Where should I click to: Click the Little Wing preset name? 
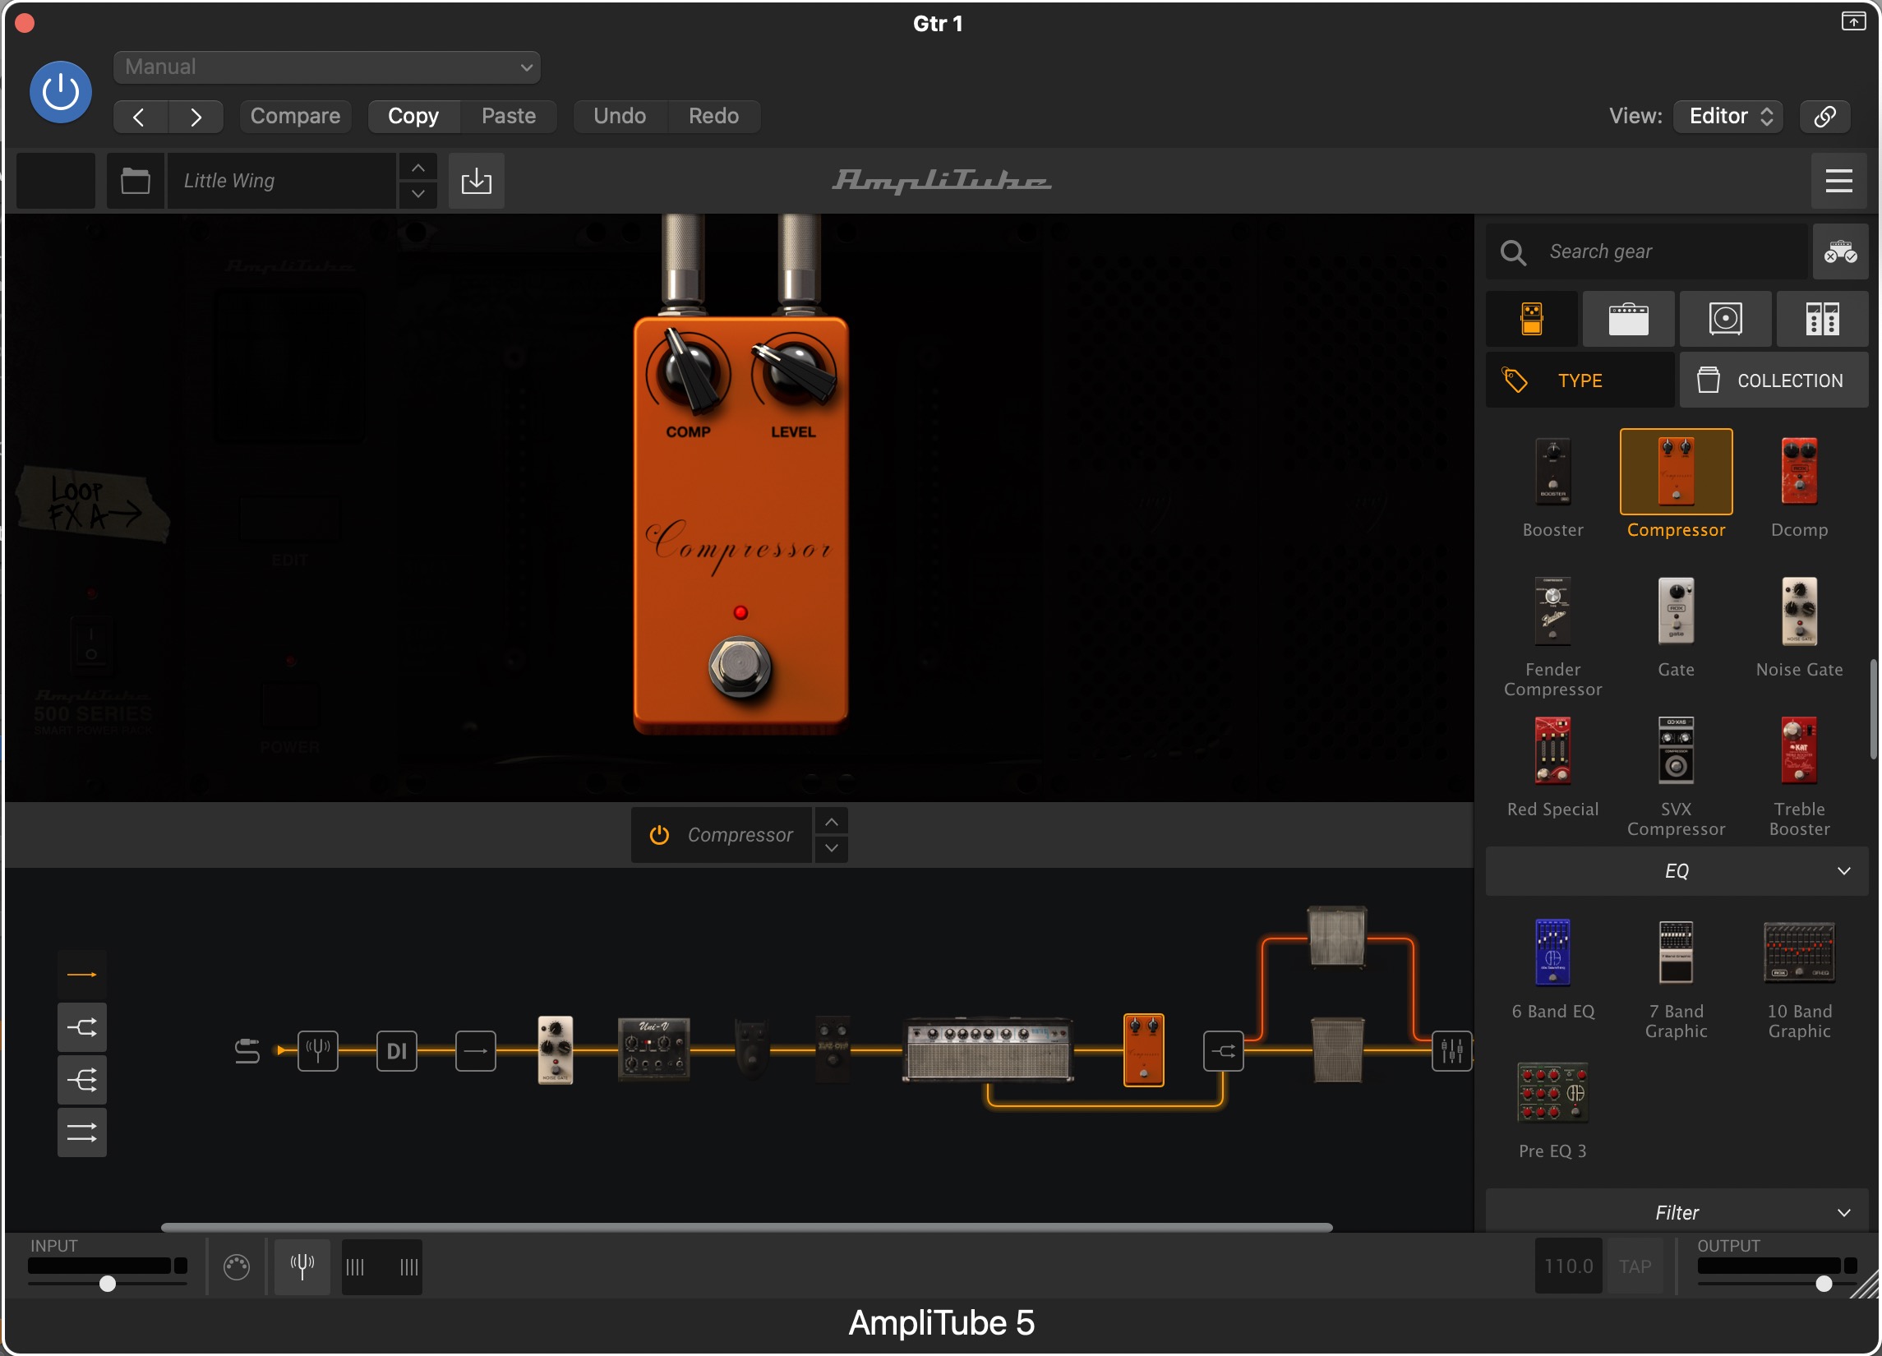point(281,180)
